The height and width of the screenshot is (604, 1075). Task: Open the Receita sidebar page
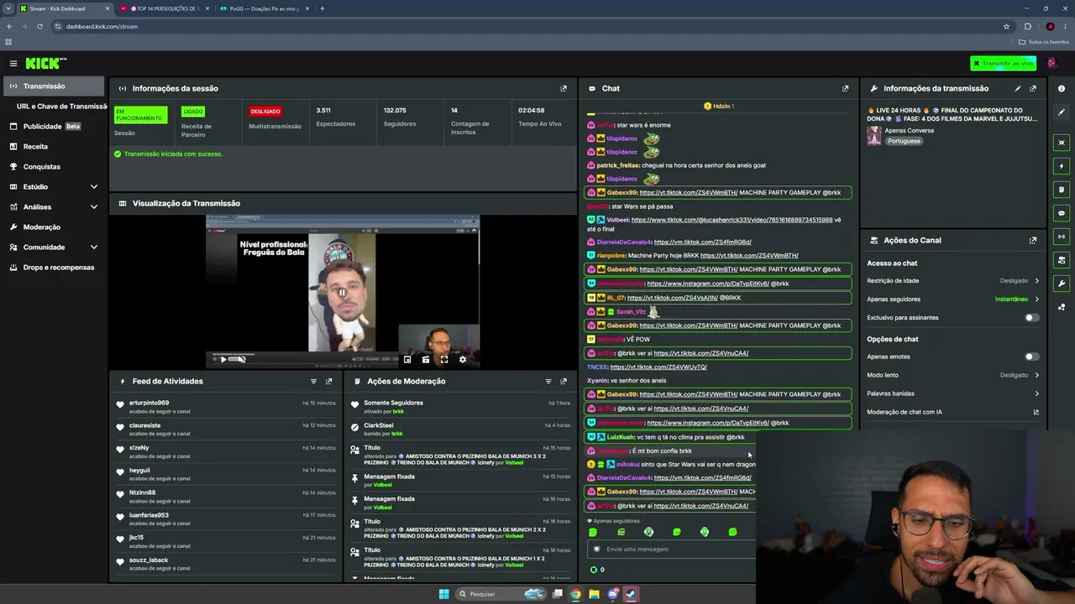(54, 146)
